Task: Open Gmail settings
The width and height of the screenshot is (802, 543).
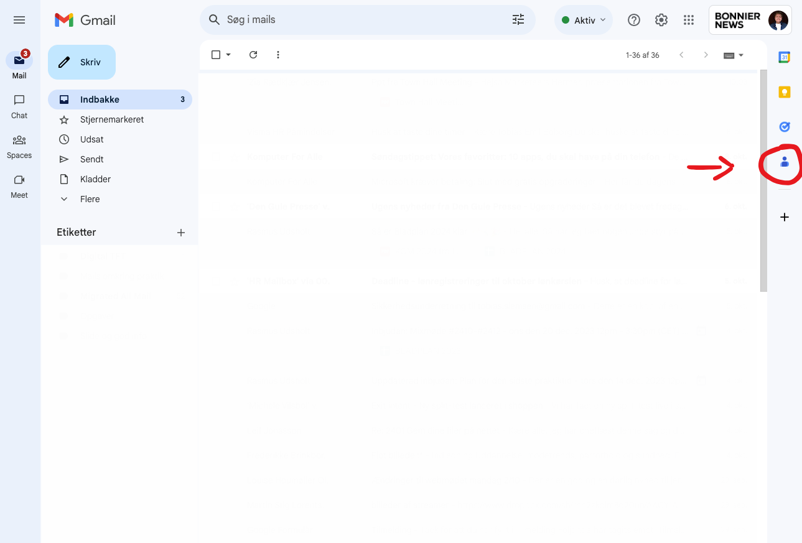Action: 661,19
